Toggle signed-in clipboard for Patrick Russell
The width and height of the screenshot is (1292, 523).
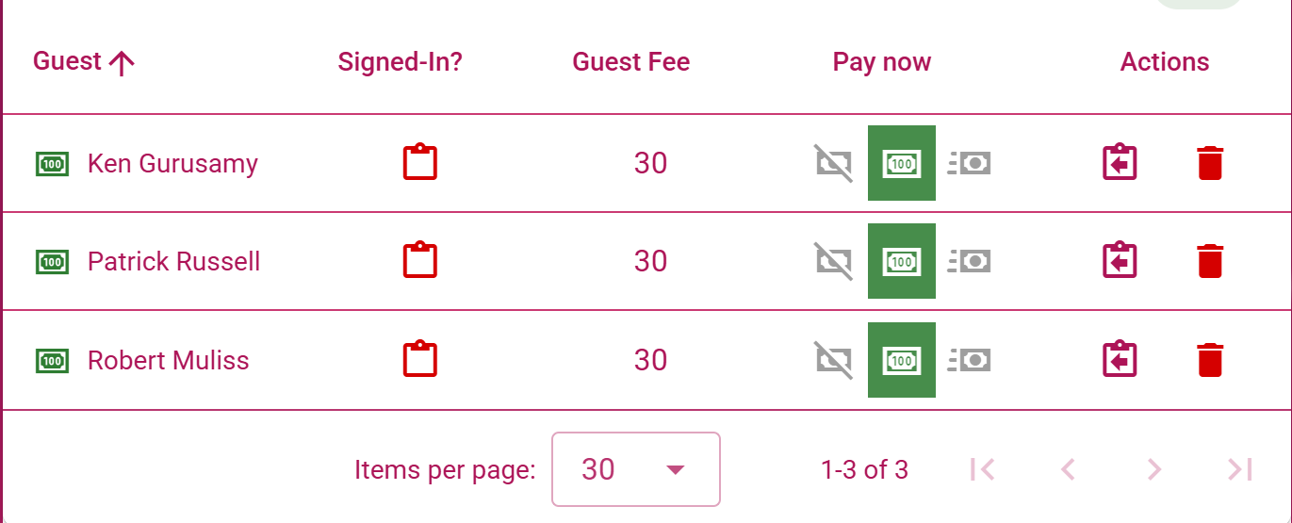click(420, 261)
